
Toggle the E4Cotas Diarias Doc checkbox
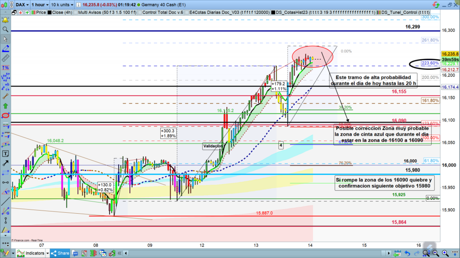(186, 13)
